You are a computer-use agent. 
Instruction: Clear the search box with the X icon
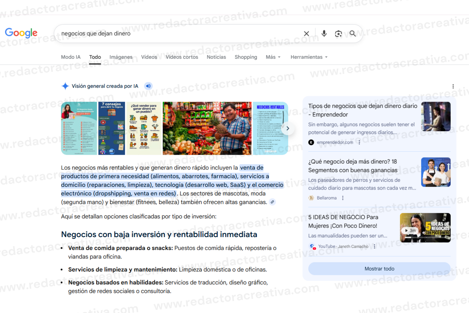point(307,34)
